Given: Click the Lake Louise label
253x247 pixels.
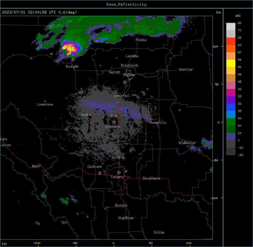Looking at the screenshot, I should click(x=5, y=142).
